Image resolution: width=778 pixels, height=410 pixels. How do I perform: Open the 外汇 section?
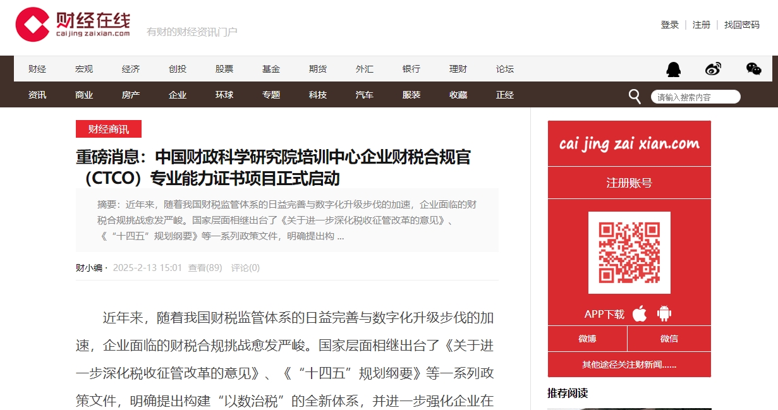(365, 69)
